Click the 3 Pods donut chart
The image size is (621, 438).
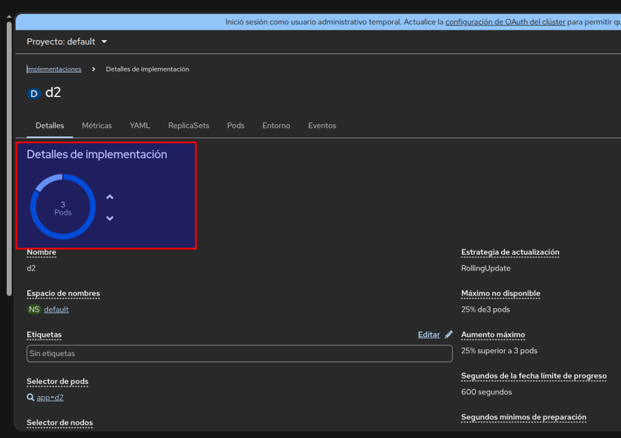62,207
